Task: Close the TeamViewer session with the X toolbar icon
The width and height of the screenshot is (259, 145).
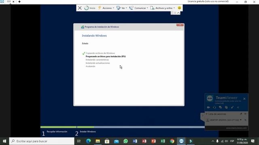Action: pos(80,8)
